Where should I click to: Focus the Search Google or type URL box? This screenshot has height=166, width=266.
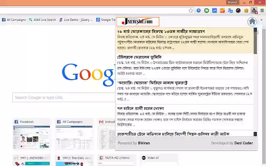point(64,98)
